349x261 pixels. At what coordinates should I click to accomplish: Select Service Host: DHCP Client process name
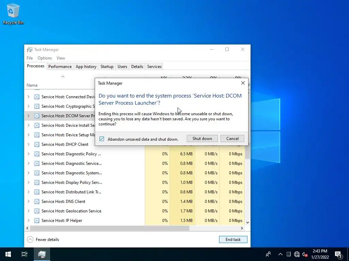pos(65,144)
